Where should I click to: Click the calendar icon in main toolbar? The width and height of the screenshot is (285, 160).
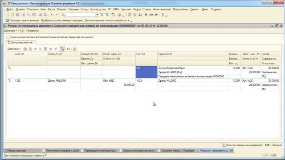click(135, 15)
